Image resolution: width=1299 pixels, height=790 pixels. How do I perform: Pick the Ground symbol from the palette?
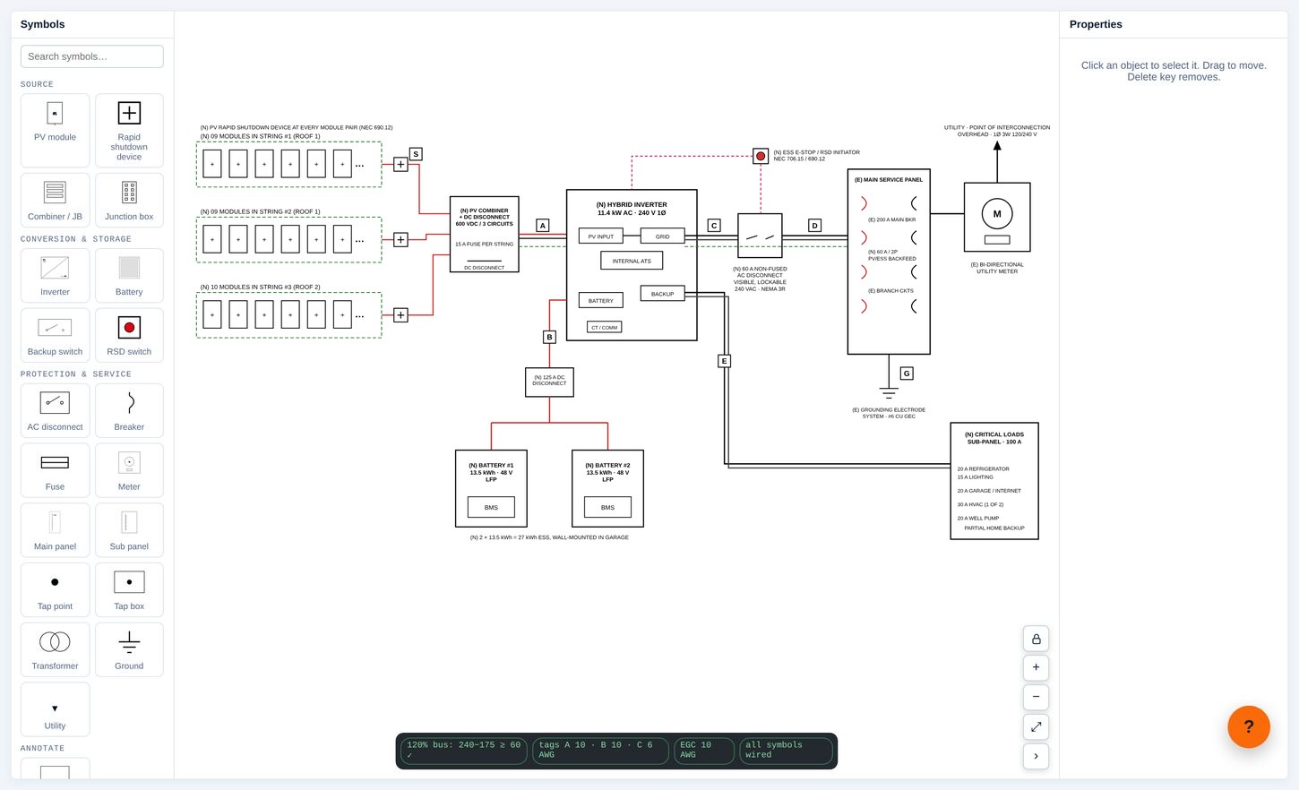click(x=129, y=650)
